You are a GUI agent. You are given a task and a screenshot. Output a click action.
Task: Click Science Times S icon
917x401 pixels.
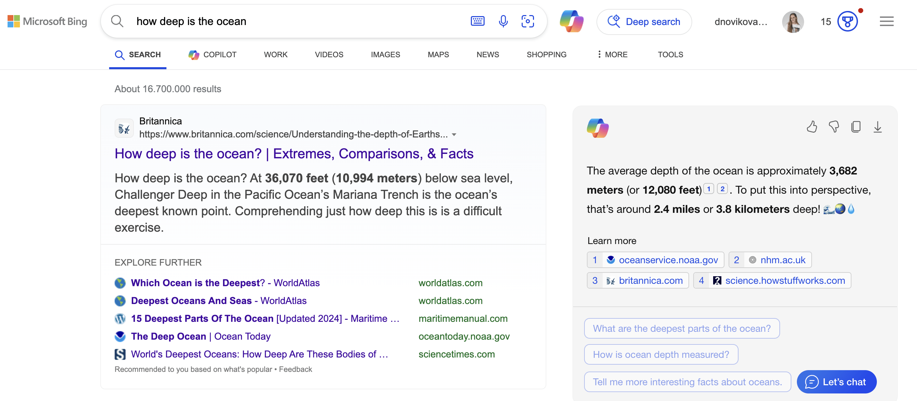tap(120, 354)
